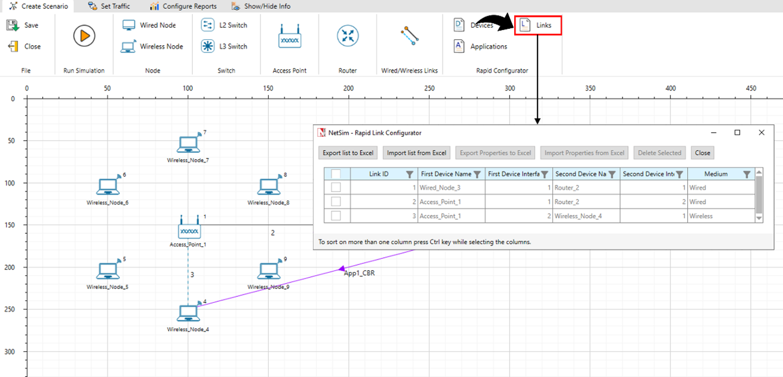
Task: Select Wireless_Node_9 on the canvas
Action: click(x=268, y=271)
